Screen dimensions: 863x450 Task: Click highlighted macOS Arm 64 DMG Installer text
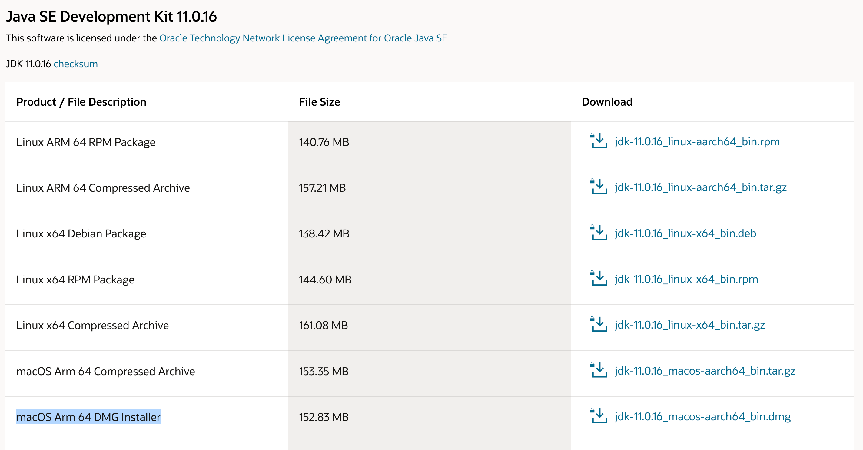pyautogui.click(x=88, y=417)
